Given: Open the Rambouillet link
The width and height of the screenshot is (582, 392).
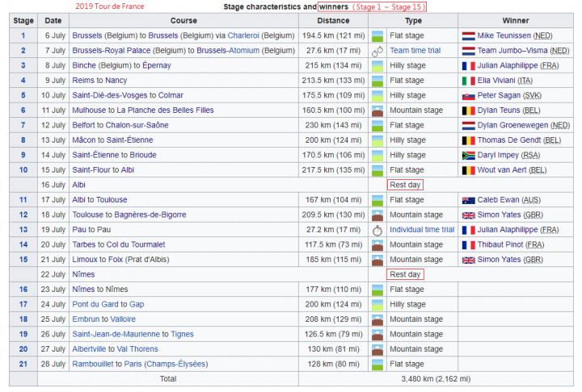Looking at the screenshot, I should pos(93,364).
